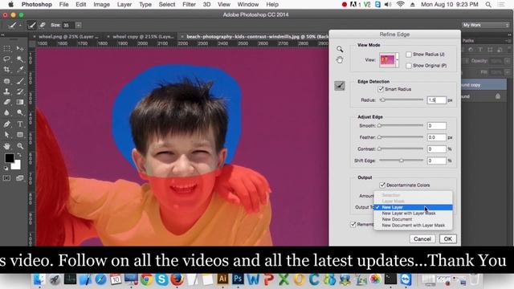Select the Eraser tool in the toolbox
Viewport: 514px width, 289px height.
[7, 102]
